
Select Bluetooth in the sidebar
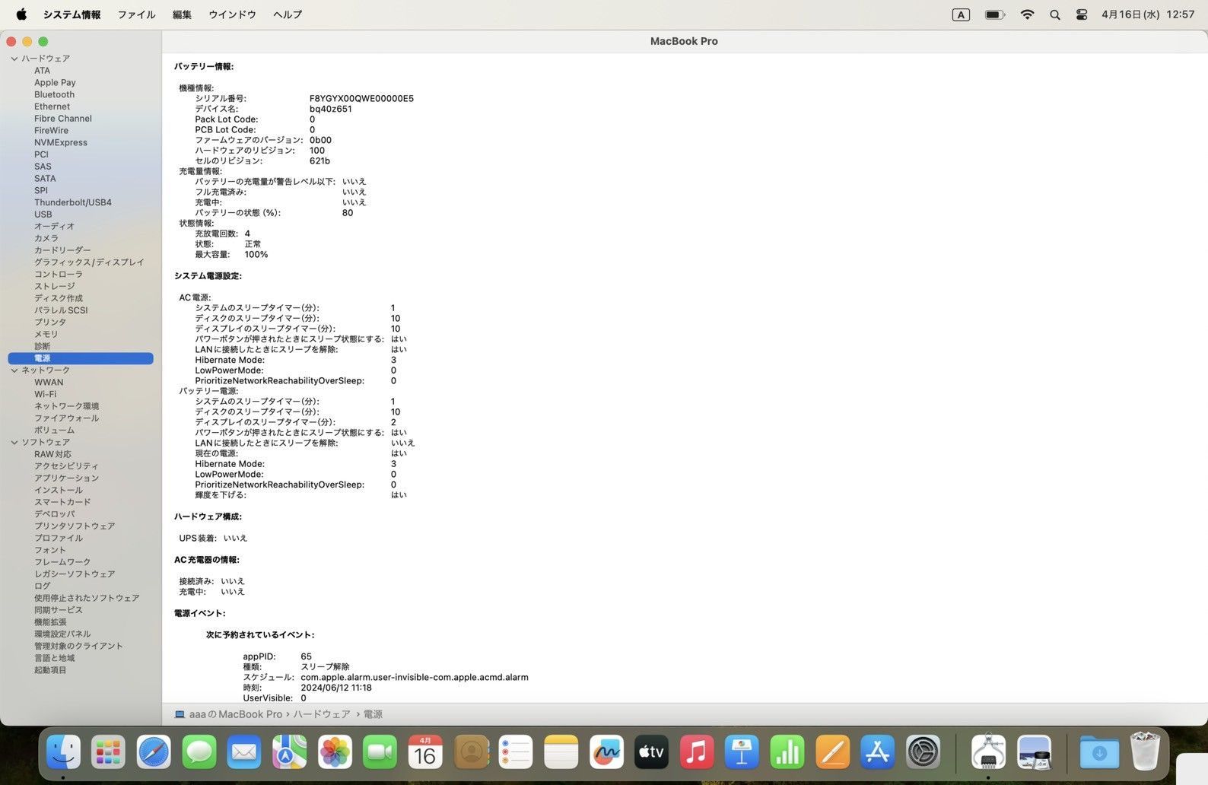pyautogui.click(x=54, y=94)
